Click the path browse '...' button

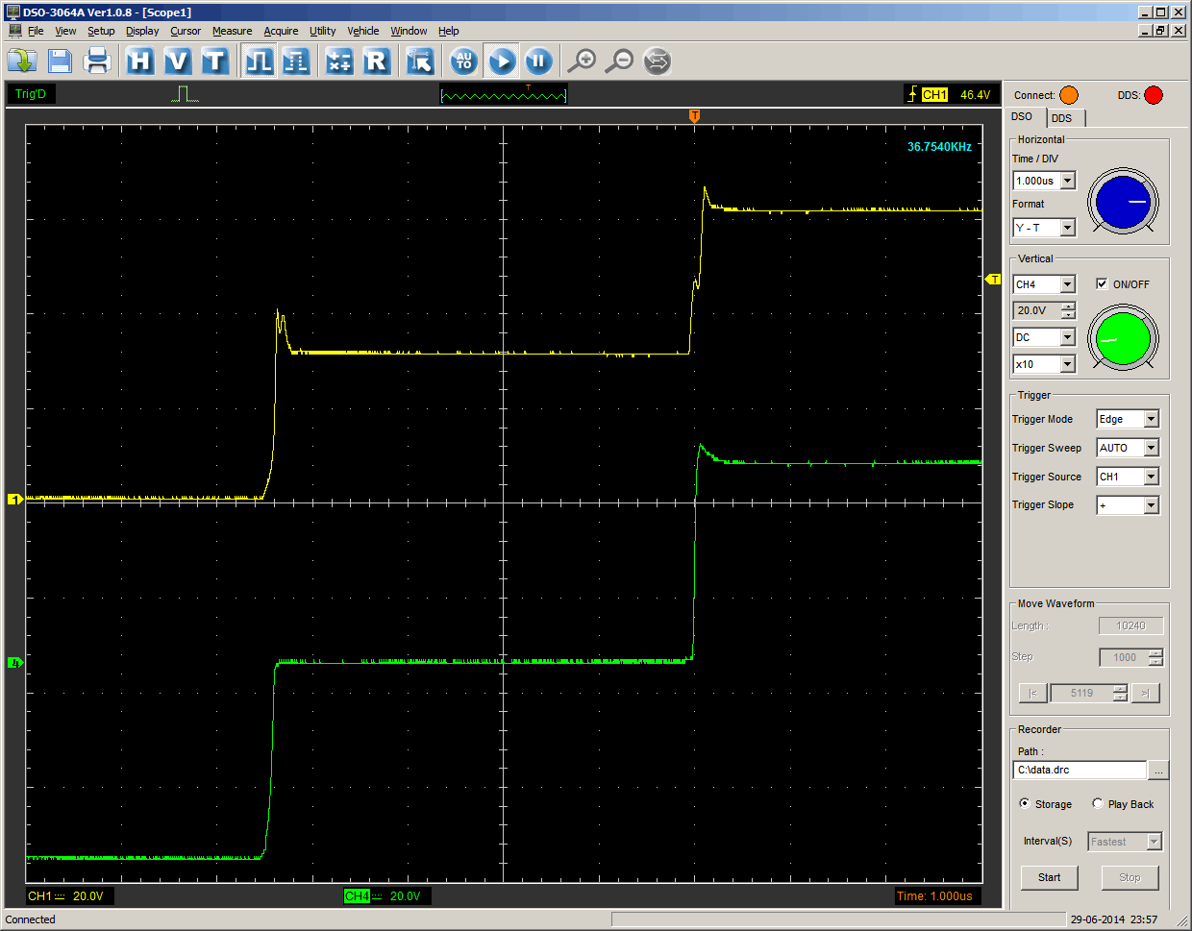1158,770
